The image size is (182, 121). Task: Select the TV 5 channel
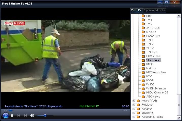tap(149, 20)
